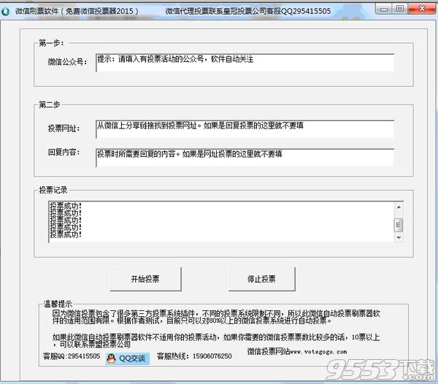The width and height of the screenshot is (438, 384).
Task: Click the 回复内容 input field
Action: tap(245, 158)
